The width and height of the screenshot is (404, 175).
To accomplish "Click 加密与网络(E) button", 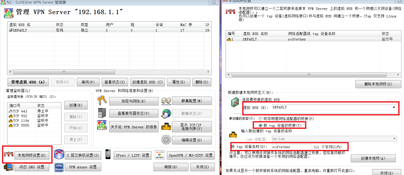I will pos(134,101).
